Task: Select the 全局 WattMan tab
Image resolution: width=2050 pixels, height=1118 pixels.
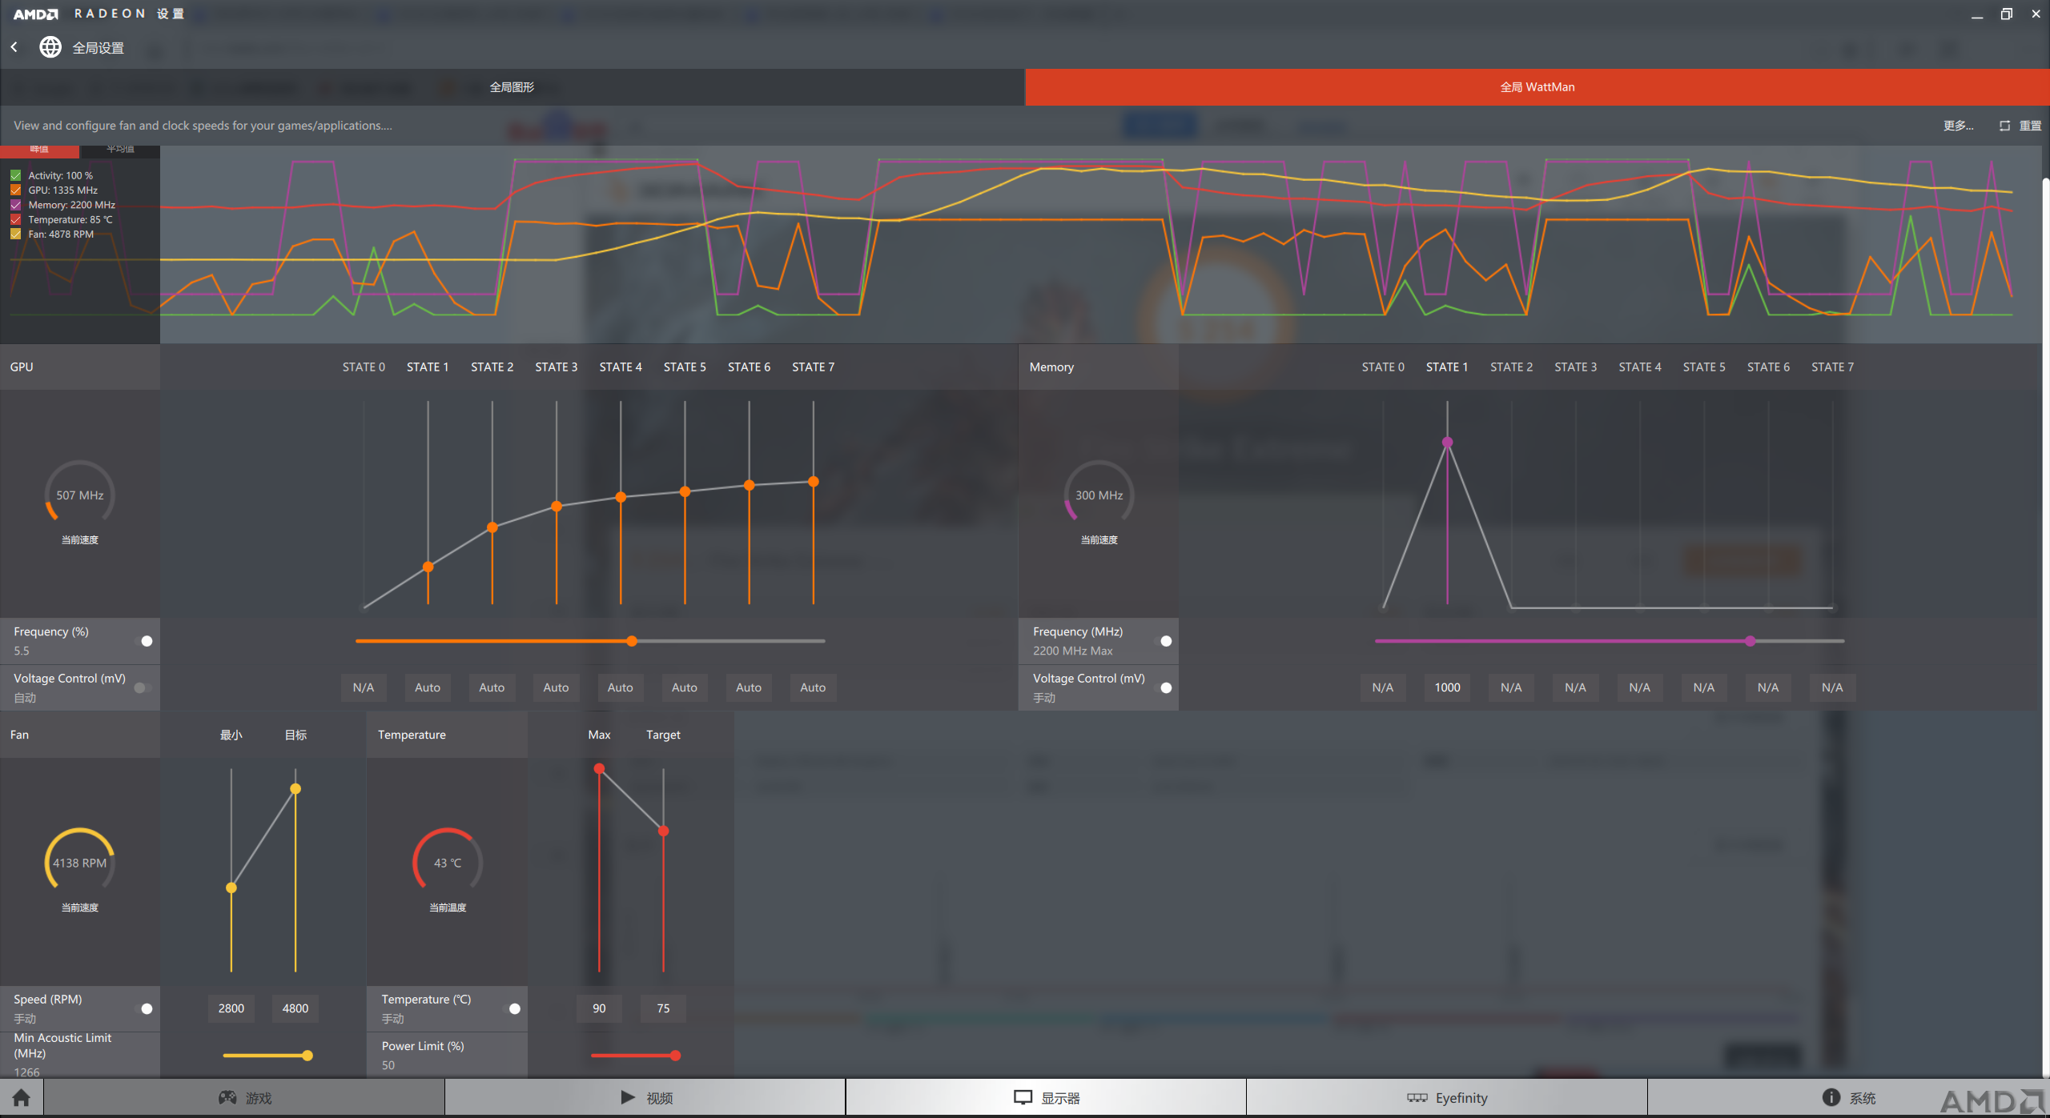Action: coord(1537,86)
